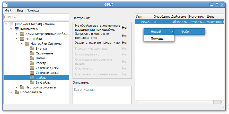Collapse the [smb://dc1.test.alt] root node
This screenshot has width=229, height=114.
[6, 24]
